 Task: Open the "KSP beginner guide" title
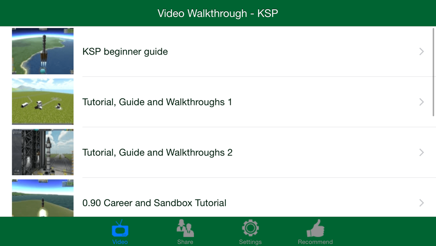[125, 52]
